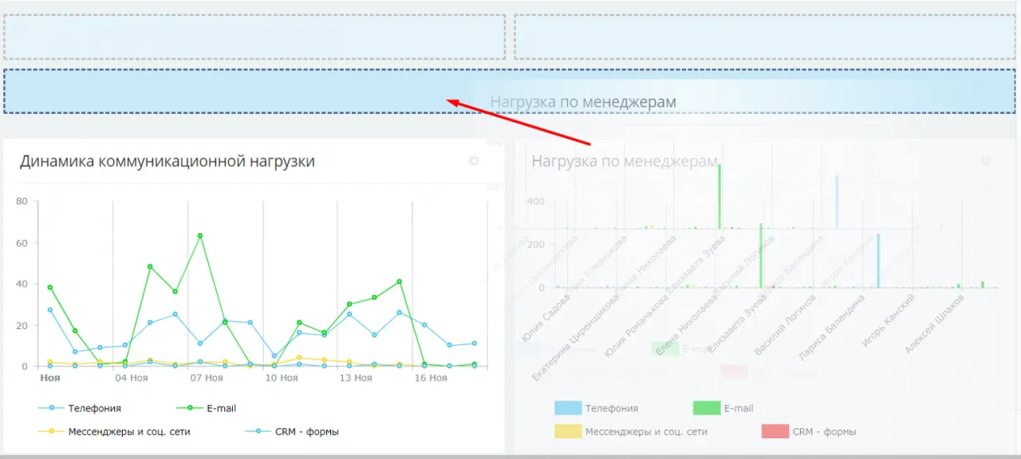
Task: Click the empty top-right dashed drop zone
Action: [x=765, y=37]
